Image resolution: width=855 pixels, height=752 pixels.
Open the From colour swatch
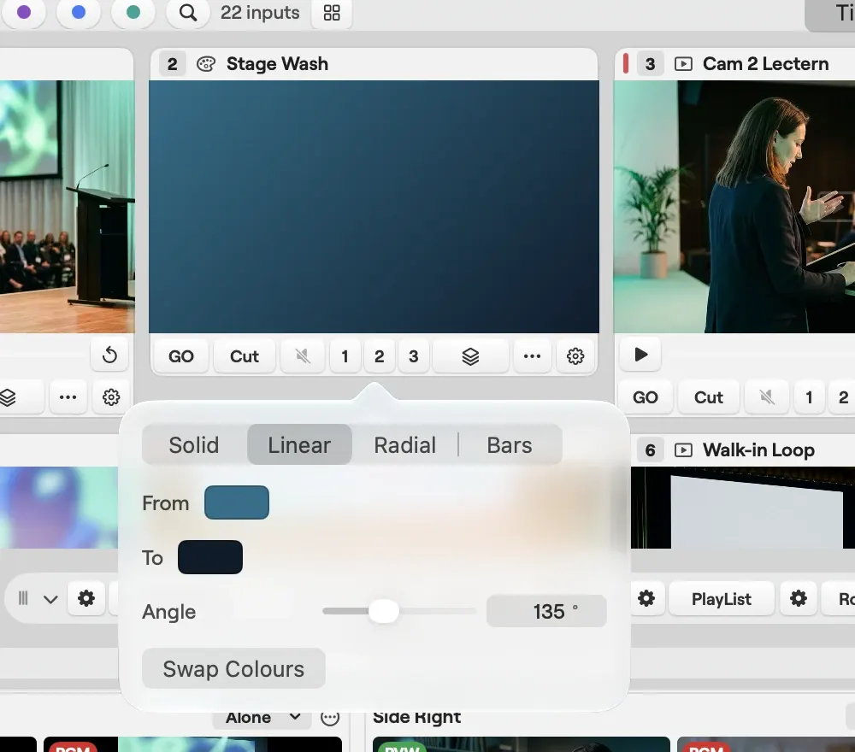pos(237,502)
